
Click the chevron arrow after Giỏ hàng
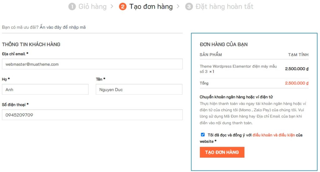coord(112,7)
